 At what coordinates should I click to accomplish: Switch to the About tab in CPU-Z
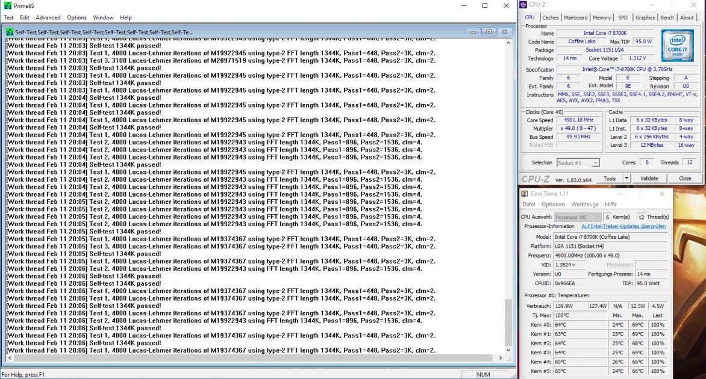click(687, 17)
